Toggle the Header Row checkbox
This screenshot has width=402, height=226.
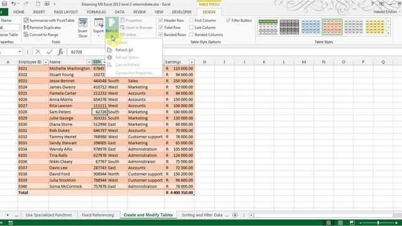pos(161,20)
